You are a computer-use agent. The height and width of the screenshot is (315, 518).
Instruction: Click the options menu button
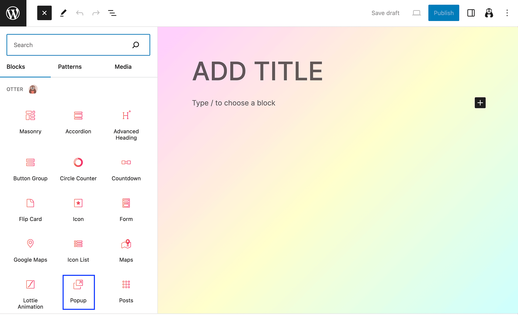pyautogui.click(x=507, y=13)
